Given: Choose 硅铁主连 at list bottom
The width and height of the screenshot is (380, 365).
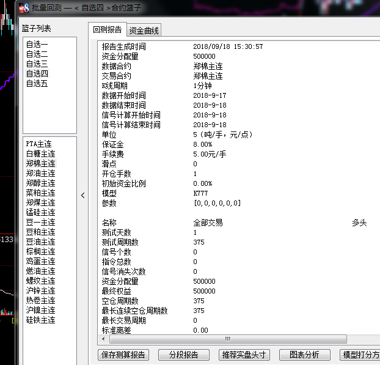Looking at the screenshot, I should [40, 320].
